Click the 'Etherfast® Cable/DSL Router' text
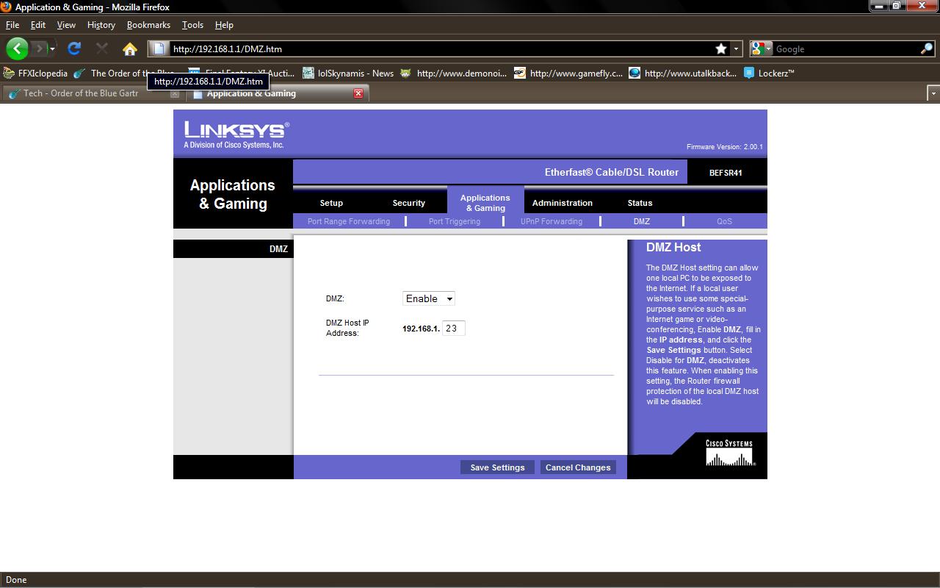 tap(612, 172)
